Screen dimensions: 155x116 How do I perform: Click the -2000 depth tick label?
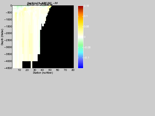[8, 33]
